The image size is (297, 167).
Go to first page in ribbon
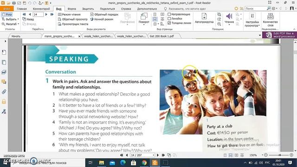(x=24, y=14)
